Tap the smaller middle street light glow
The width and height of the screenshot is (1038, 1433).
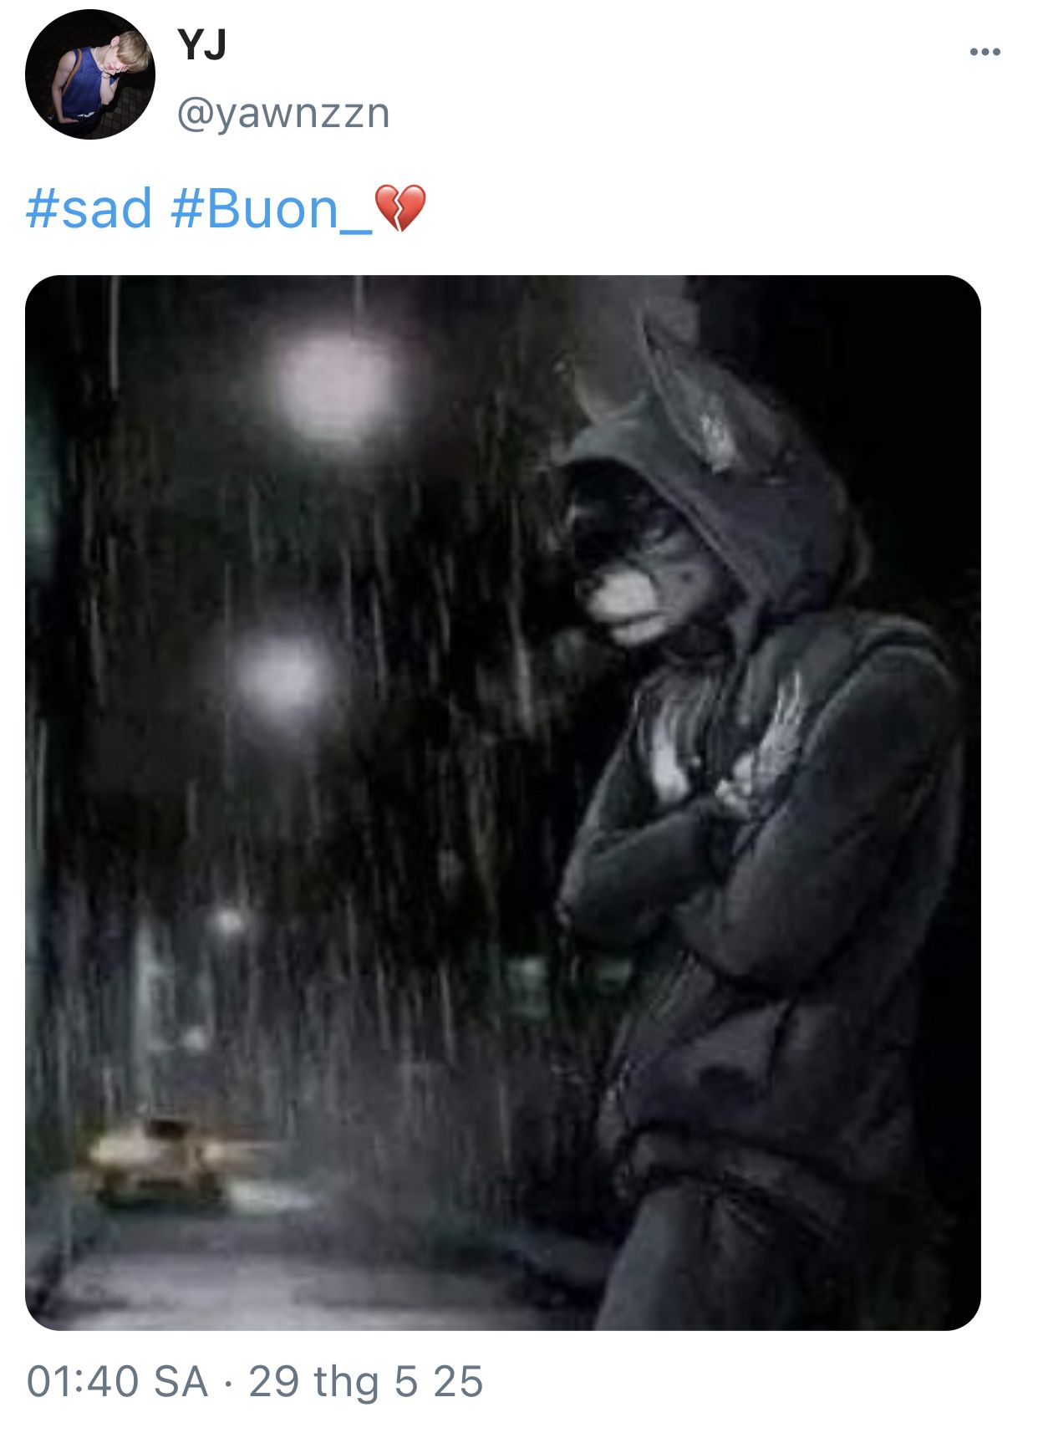[282, 676]
